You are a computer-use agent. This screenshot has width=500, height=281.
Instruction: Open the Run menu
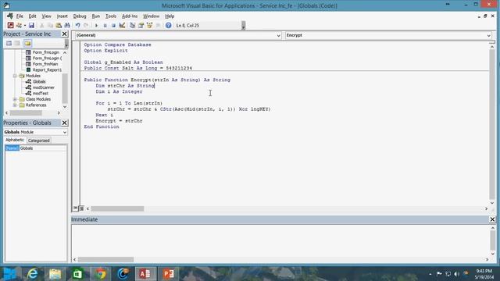pos(95,16)
